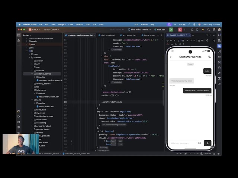Select the notification_settings folder
This screenshot has width=238, height=178.
[x=44, y=116]
